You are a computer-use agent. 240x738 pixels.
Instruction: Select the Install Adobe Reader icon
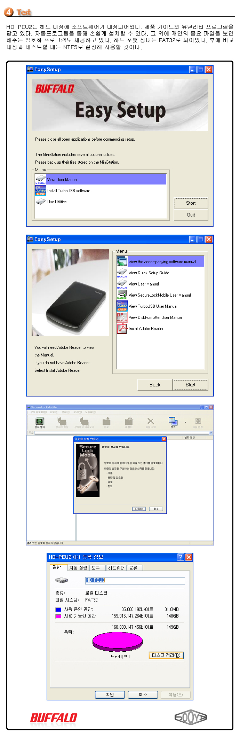122,328
